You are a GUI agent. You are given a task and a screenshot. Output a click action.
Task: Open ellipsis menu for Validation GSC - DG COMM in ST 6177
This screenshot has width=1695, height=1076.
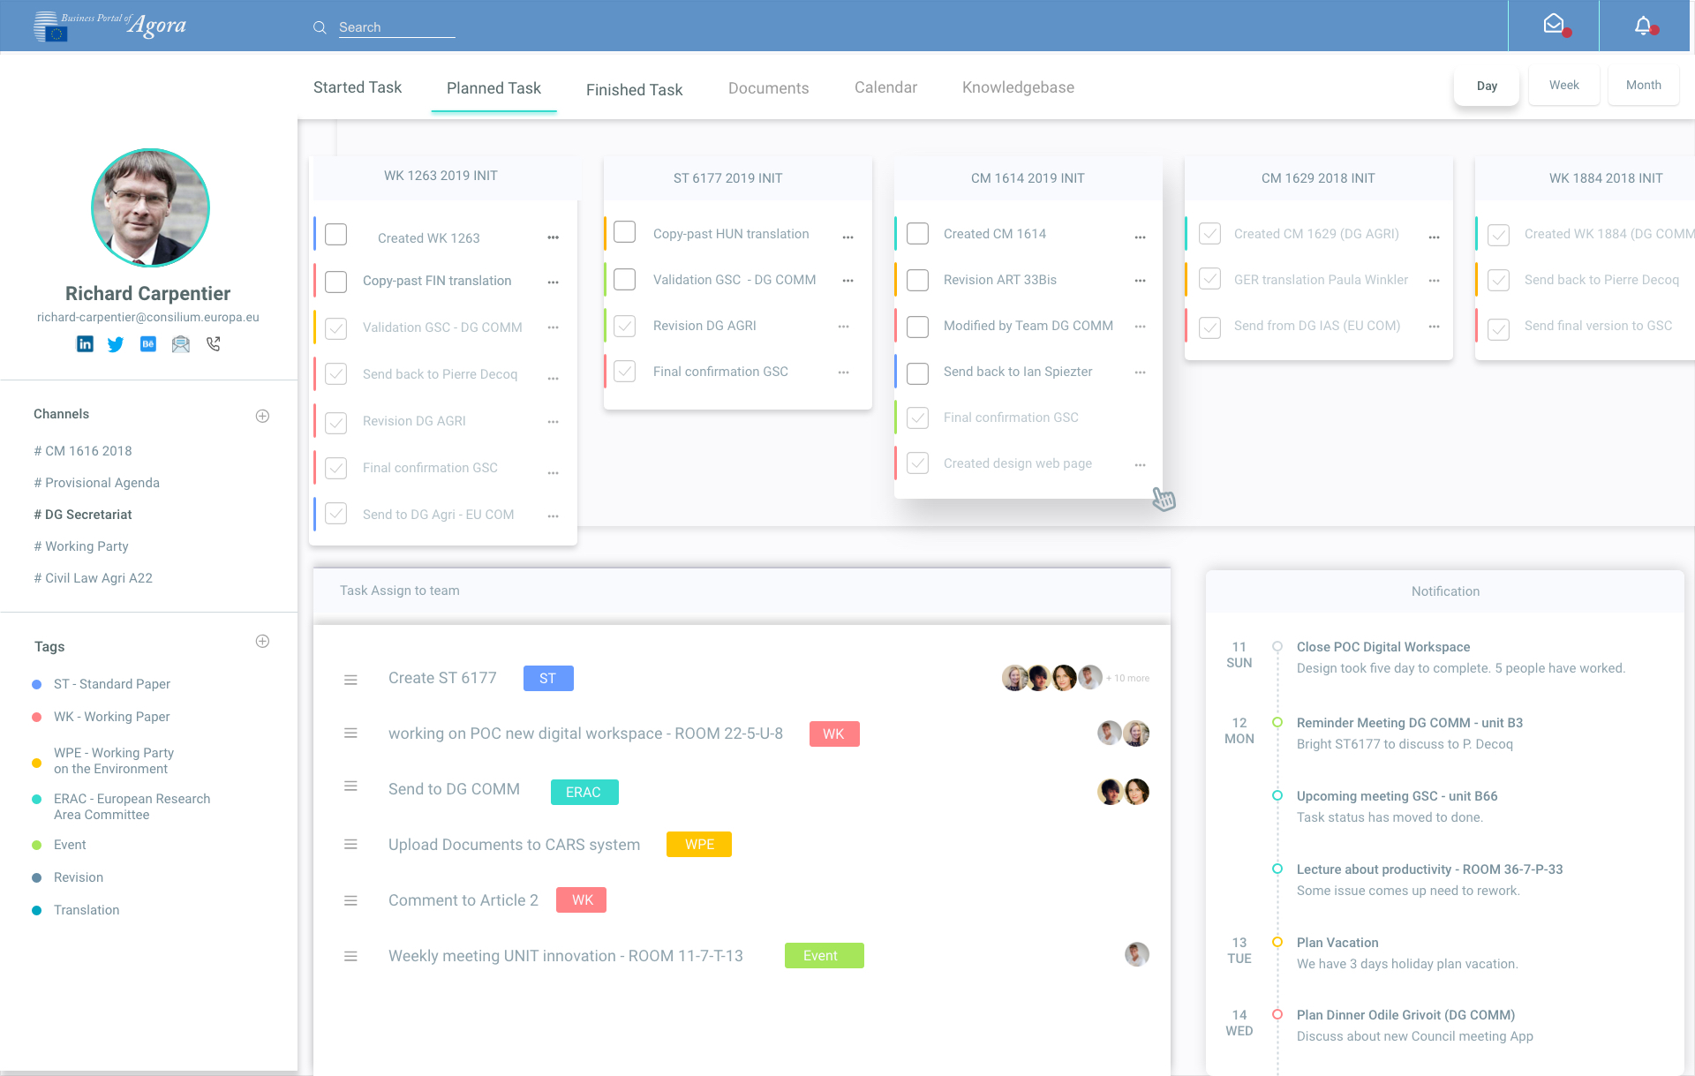[847, 281]
